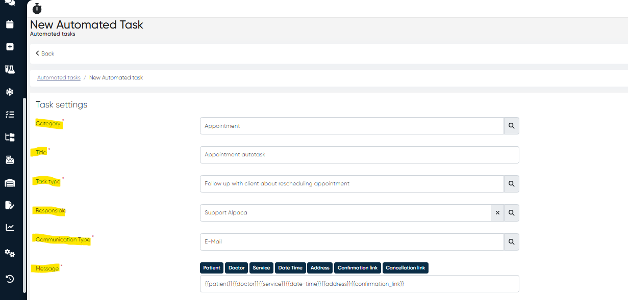Click the Title input field

359,155
